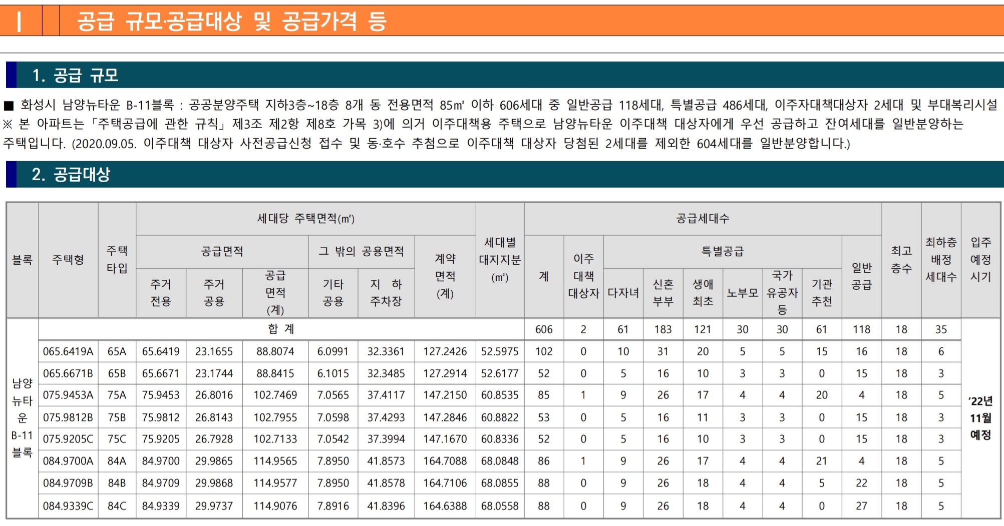Image resolution: width=1004 pixels, height=526 pixels.
Task: Click the orange title '공급 규모·공급대상 및 공급가격 등'
Action: pyautogui.click(x=231, y=22)
